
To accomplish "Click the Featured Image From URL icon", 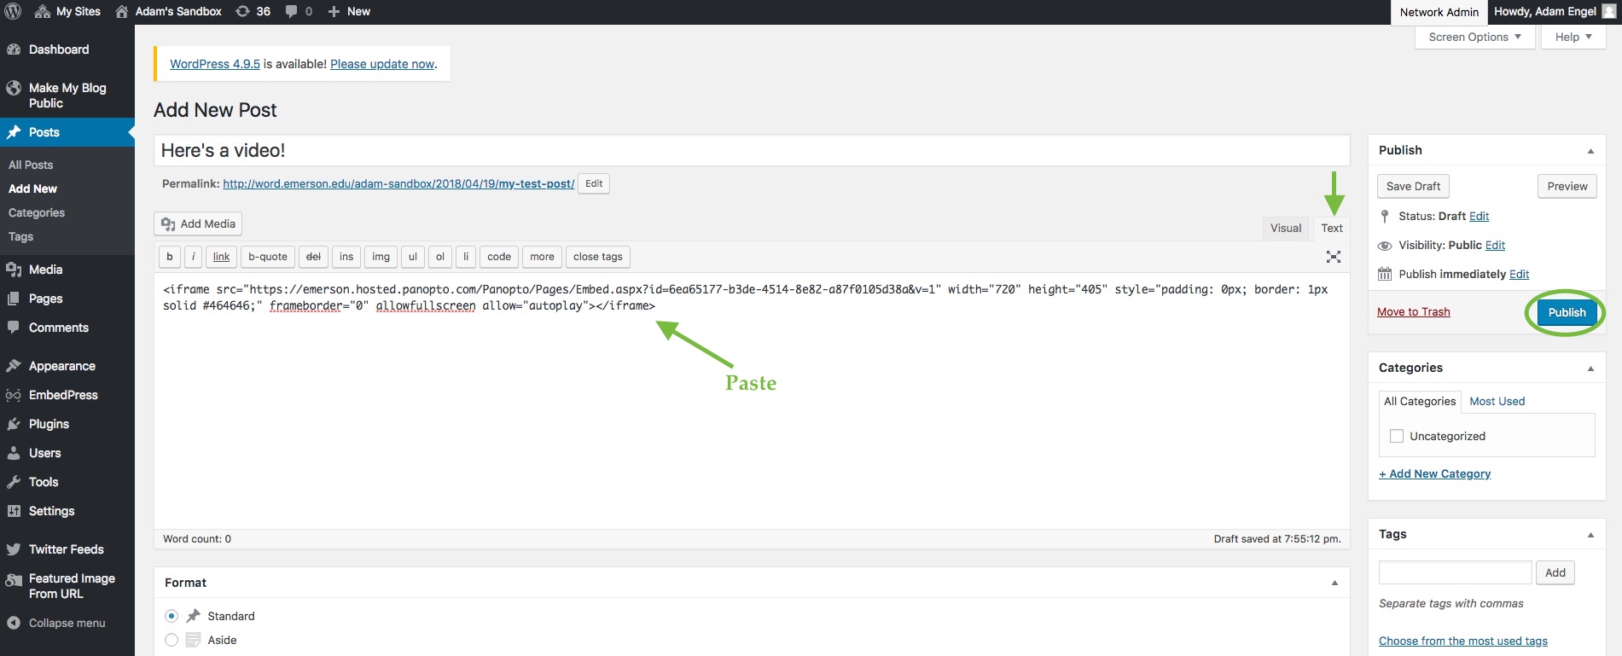I will pyautogui.click(x=14, y=580).
